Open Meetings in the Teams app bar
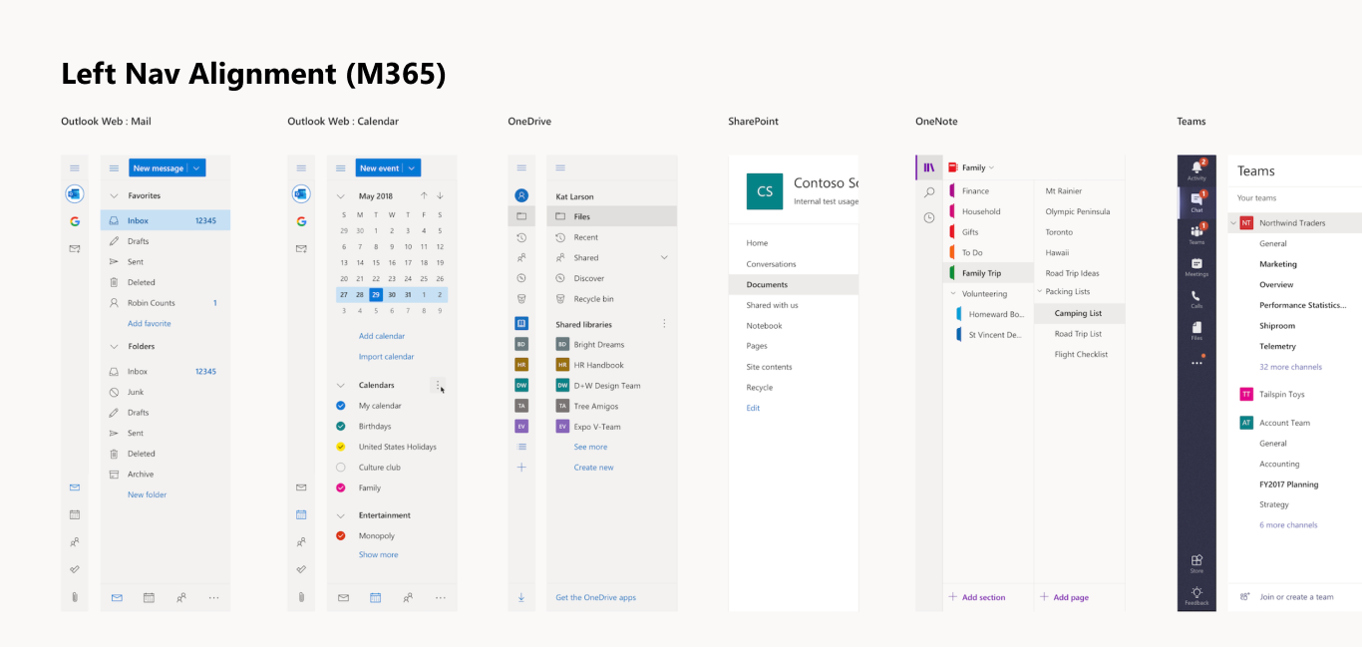The image size is (1362, 647). pos(1196,266)
